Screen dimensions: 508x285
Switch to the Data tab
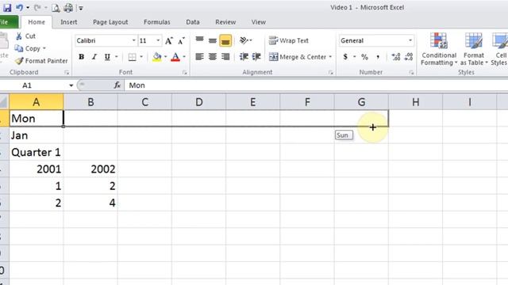click(x=192, y=22)
